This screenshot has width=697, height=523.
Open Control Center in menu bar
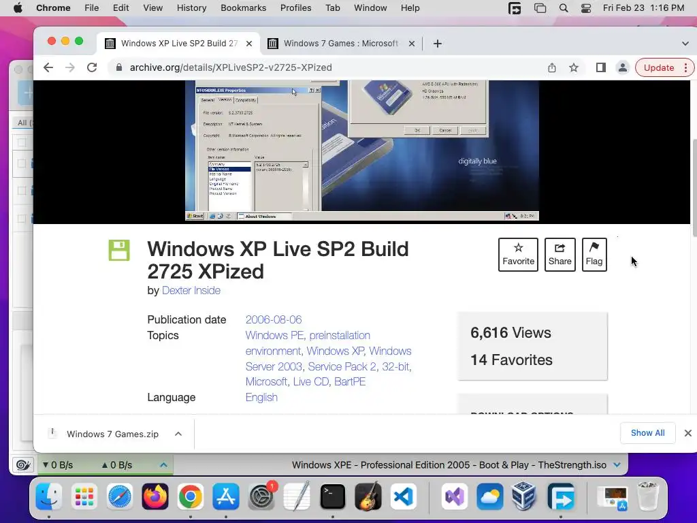point(586,8)
